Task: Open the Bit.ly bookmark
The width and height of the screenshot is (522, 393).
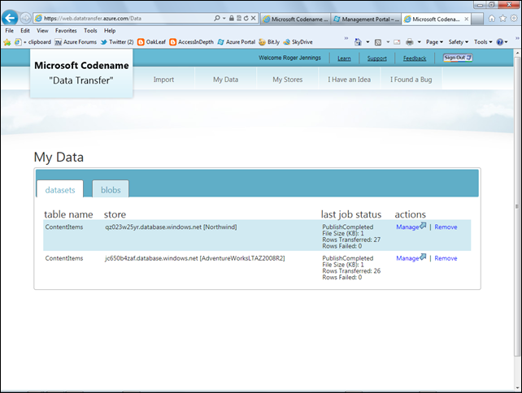Action: [x=269, y=42]
